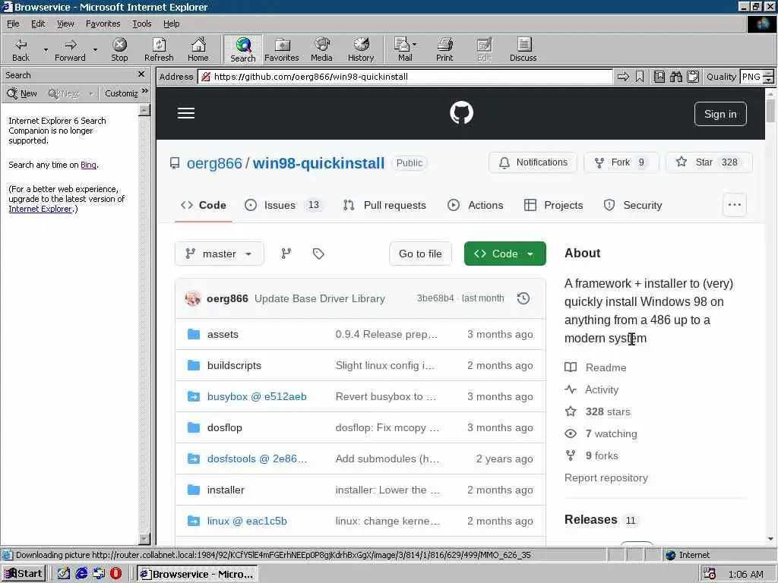Open the File menu
The image size is (778, 583).
[x=13, y=24]
